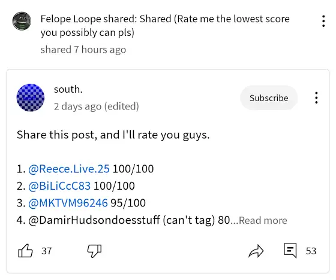Click the Share this post text body
This screenshot has height=280, width=336.
(113, 135)
